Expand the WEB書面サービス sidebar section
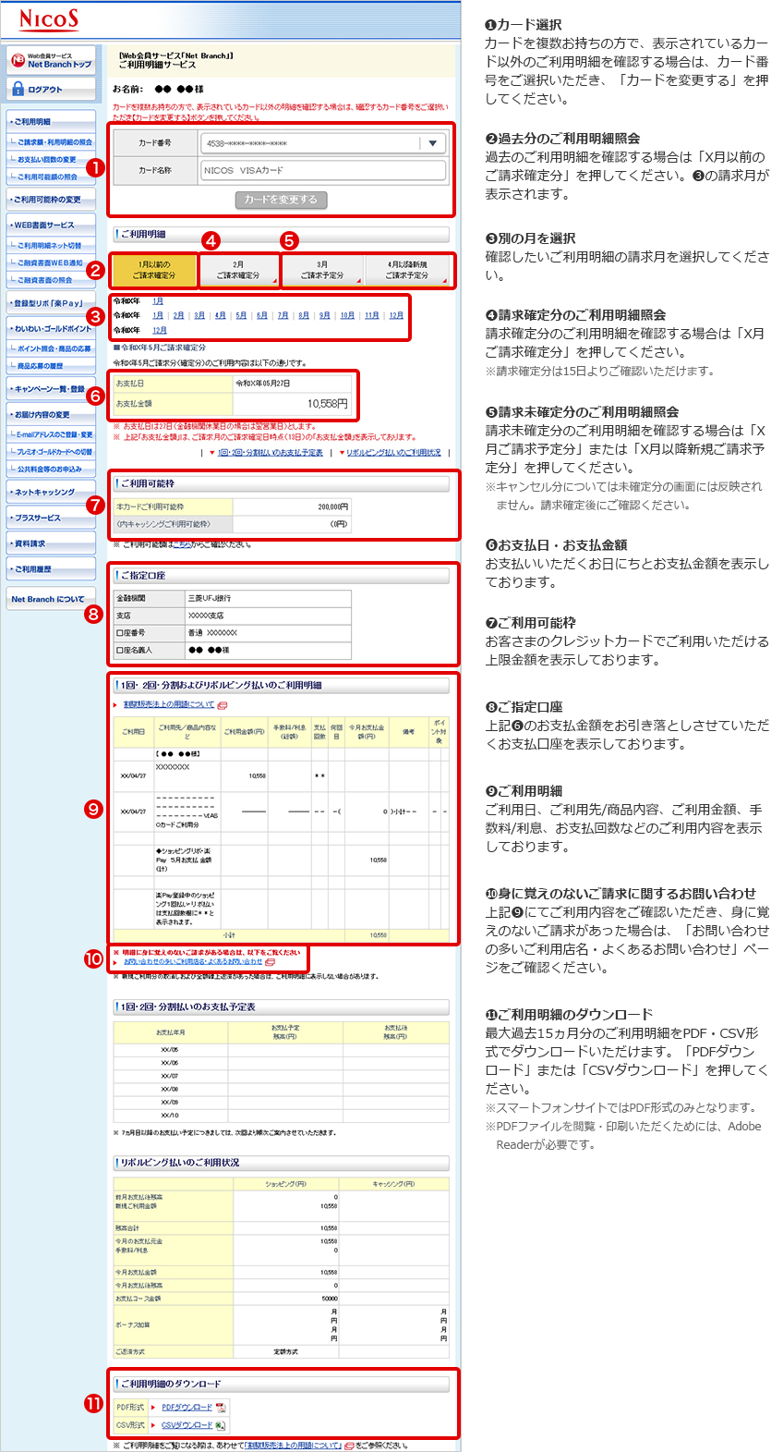 [50, 225]
